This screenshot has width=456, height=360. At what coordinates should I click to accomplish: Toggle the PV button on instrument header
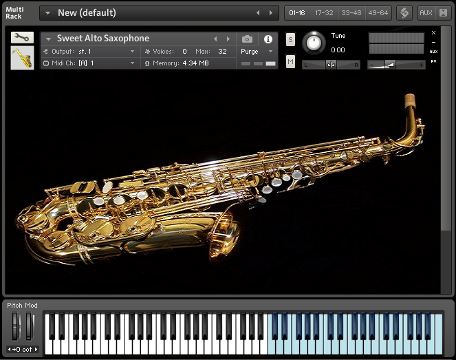433,61
